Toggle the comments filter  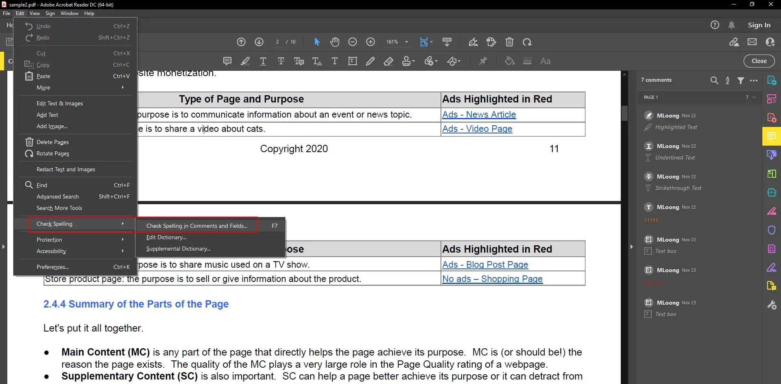(741, 80)
